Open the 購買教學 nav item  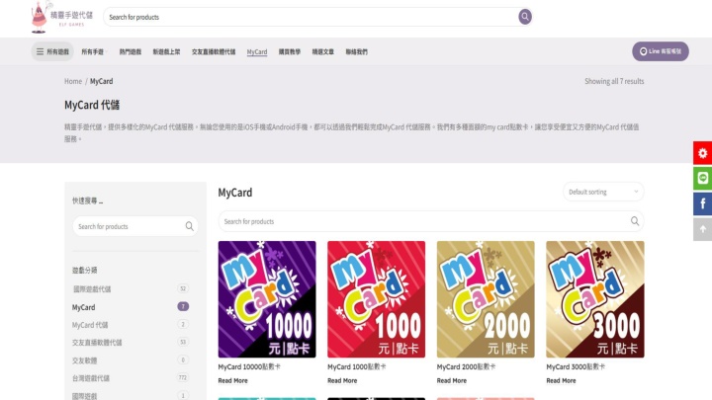pos(289,51)
